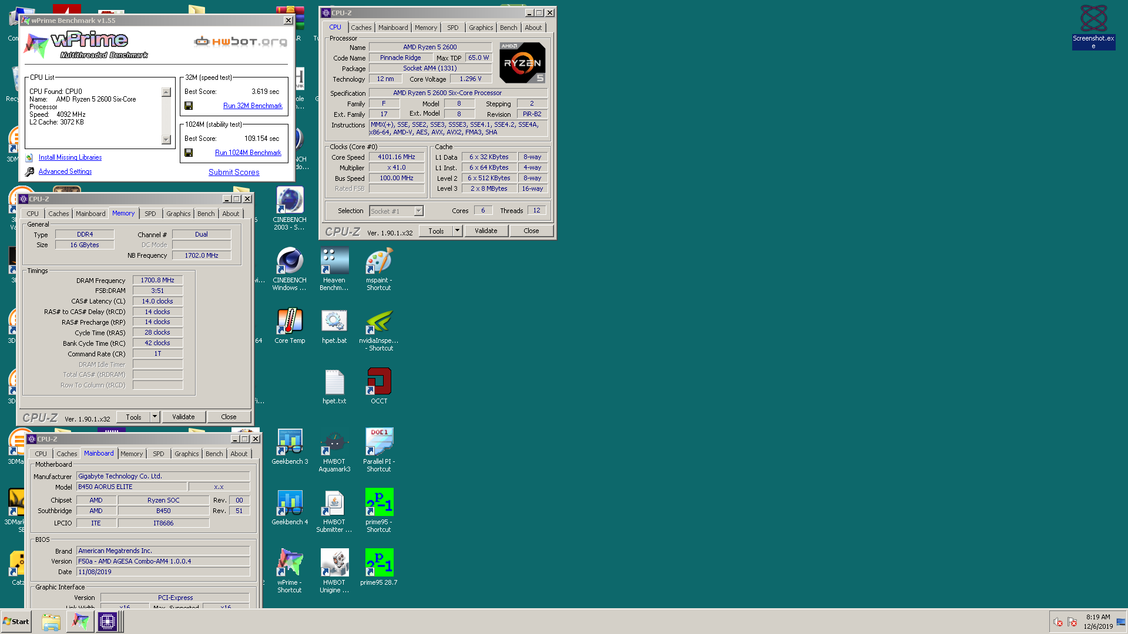This screenshot has width=1128, height=634.
Task: Click down arrow on wPrime CPU List scrollbar
Action: tap(166, 140)
